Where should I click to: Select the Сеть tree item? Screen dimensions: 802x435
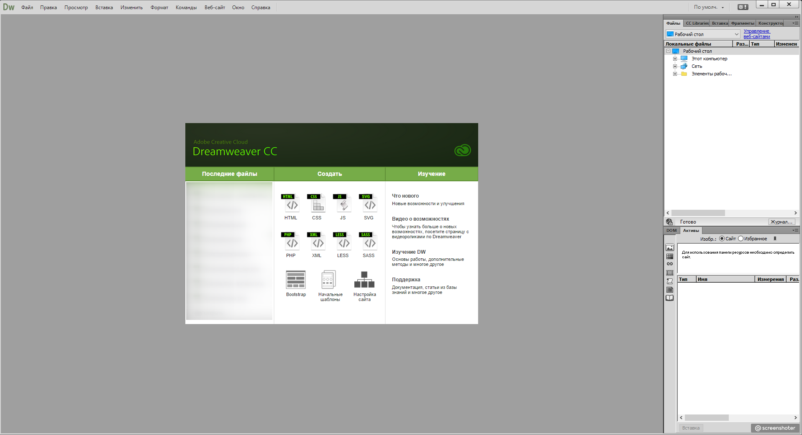point(697,66)
